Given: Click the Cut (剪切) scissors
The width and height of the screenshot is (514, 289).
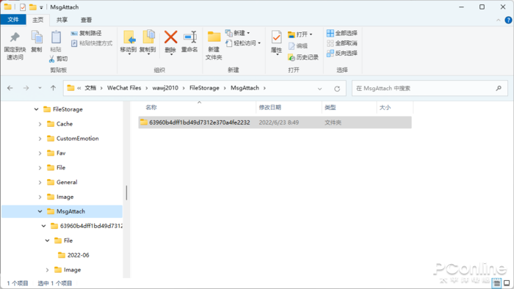Looking at the screenshot, I should pos(58,59).
